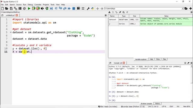The height and width of the screenshot is (108, 193).
Task: Select the y Series variable row
Action: 150,24
